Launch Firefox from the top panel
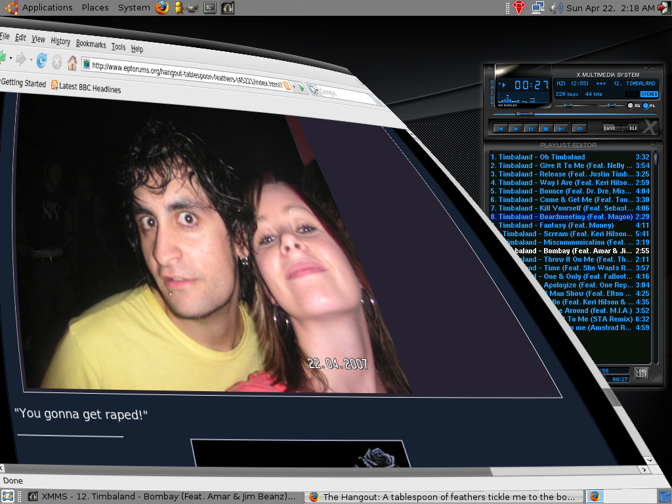Viewport: 672px width, 504px height. (161, 8)
